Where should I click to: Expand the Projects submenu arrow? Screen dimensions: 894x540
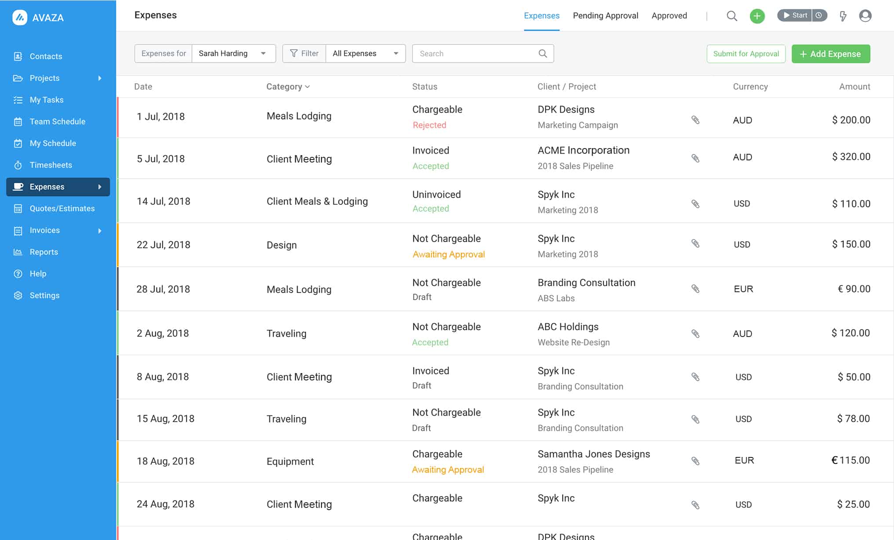100,78
